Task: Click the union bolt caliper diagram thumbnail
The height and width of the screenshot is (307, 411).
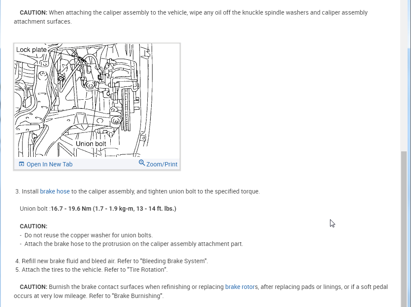Action: pyautogui.click(x=97, y=100)
